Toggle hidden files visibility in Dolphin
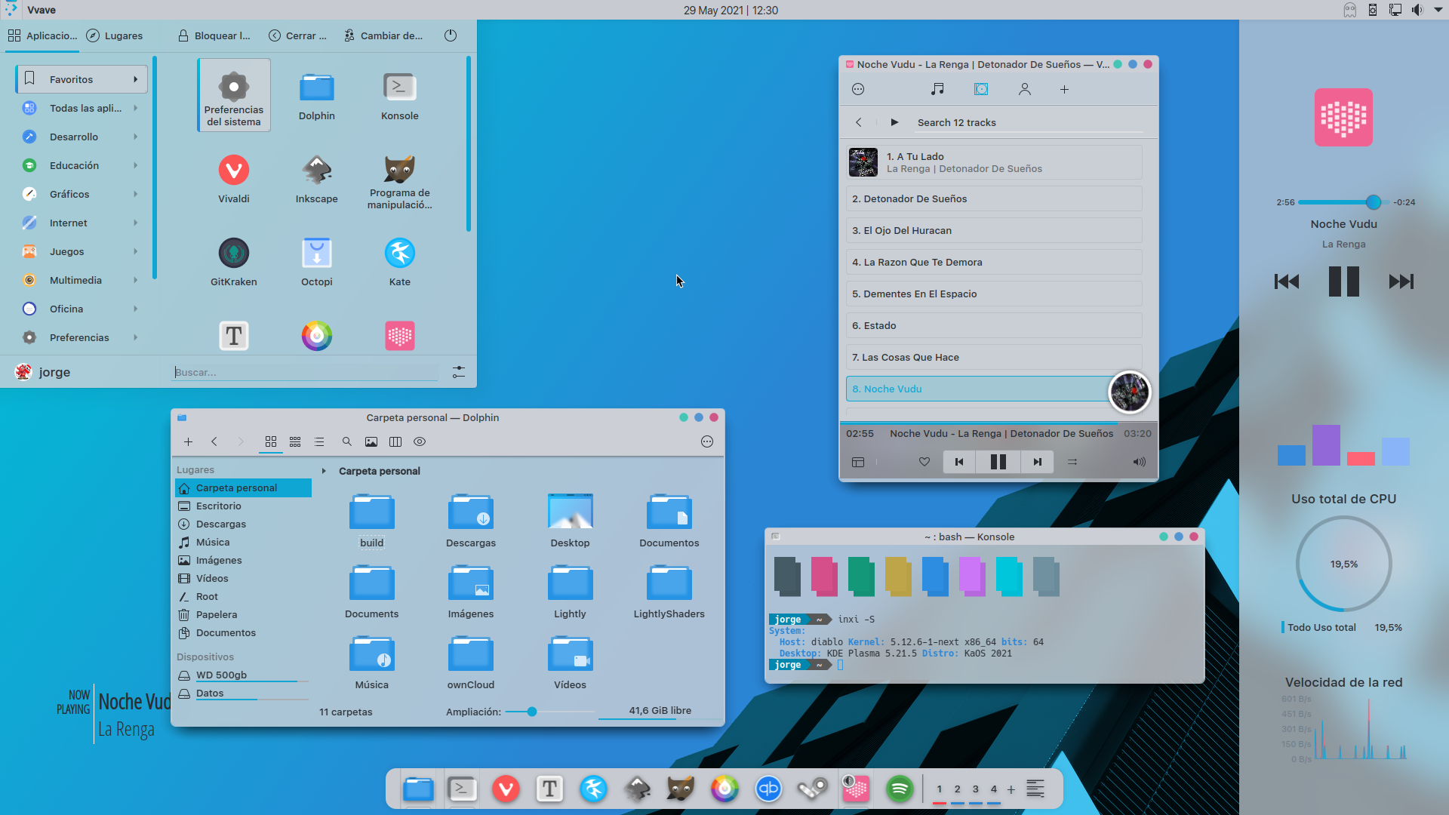Viewport: 1449px width, 815px height. 420,441
